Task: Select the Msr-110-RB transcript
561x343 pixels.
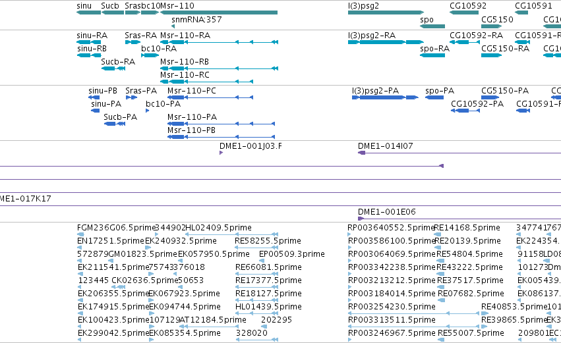Action: 219,68
